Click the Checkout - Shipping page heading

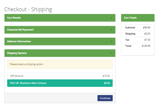tap(28, 10)
